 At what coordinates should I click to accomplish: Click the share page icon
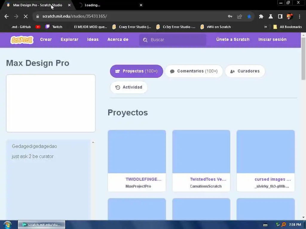[x=240, y=16]
